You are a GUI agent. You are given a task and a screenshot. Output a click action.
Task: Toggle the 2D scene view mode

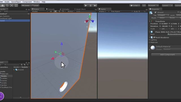(x=51, y=11)
